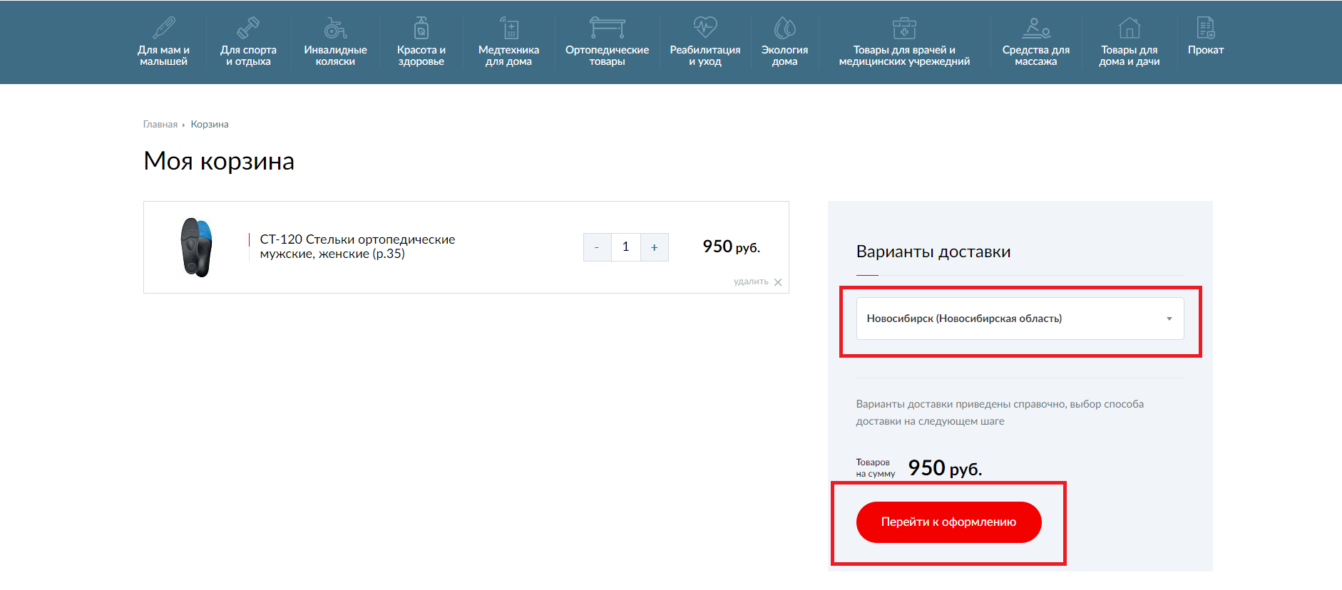1342x590 pixels.
Task: Click the massage products icon
Action: click(1035, 28)
